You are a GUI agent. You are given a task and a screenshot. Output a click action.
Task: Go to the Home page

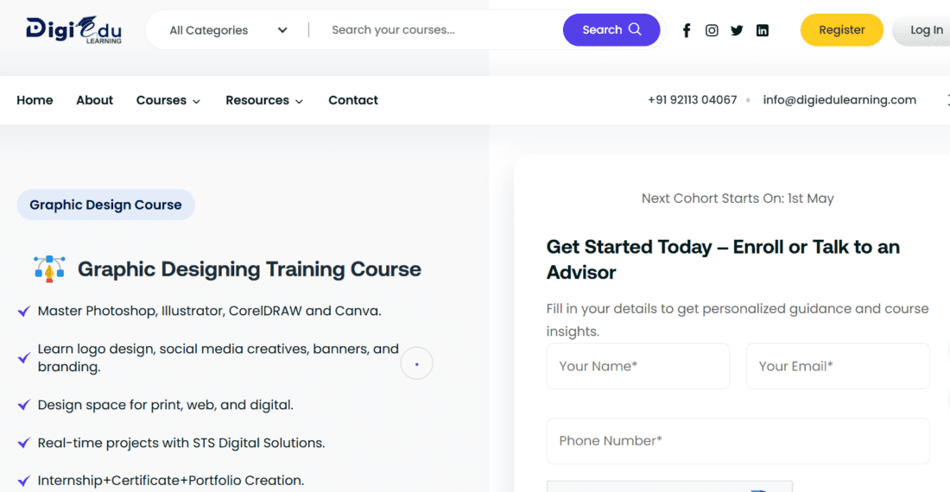coord(35,100)
